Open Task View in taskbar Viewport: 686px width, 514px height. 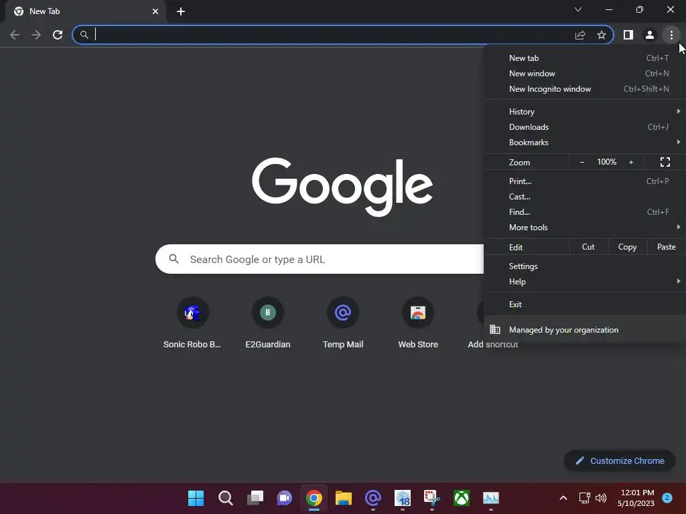[255, 498]
